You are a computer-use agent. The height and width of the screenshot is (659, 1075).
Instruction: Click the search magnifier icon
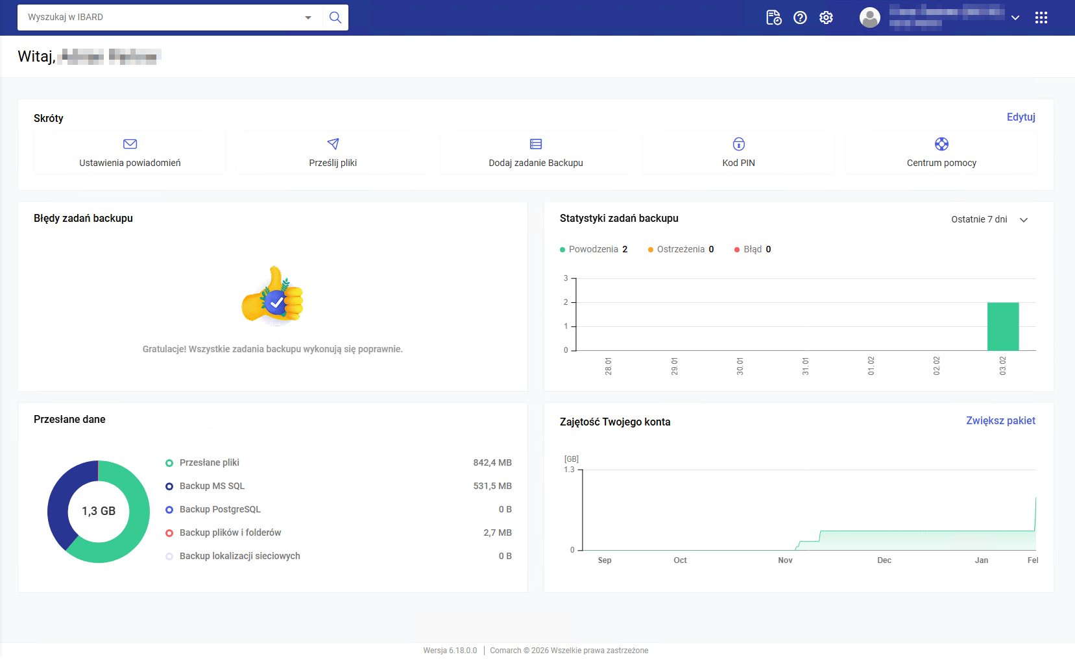335,18
